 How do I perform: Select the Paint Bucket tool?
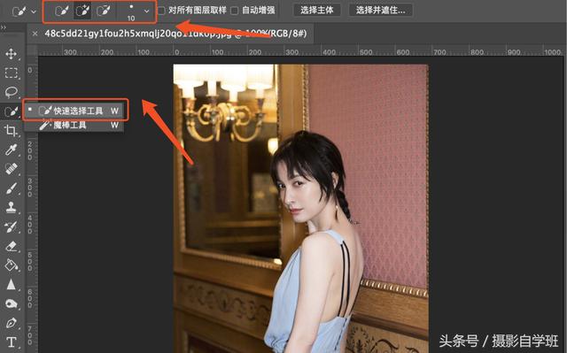(11, 265)
